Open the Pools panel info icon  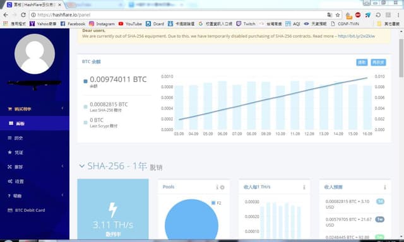coord(217,187)
